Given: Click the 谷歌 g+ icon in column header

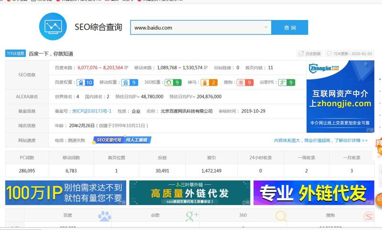Looking at the screenshot, I should point(192,216).
